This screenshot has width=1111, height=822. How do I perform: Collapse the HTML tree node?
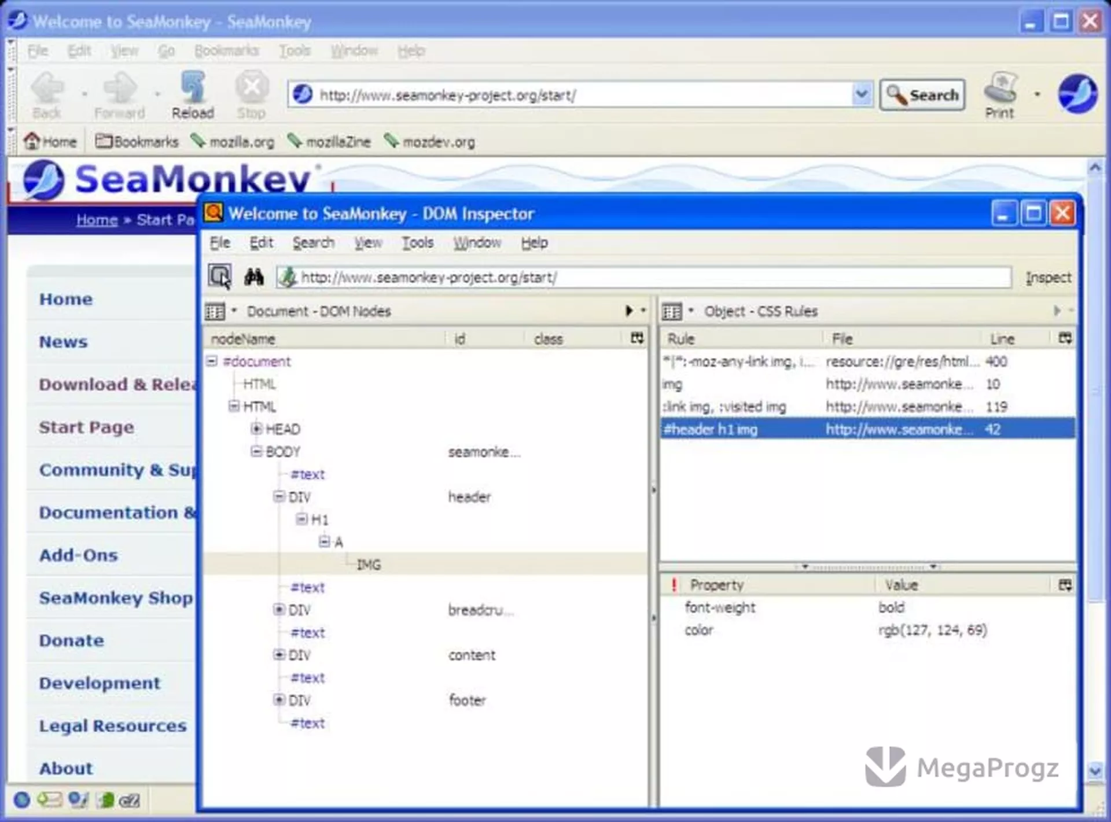coord(234,406)
